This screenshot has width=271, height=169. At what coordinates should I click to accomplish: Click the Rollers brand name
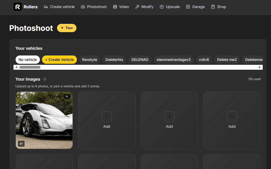(31, 7)
